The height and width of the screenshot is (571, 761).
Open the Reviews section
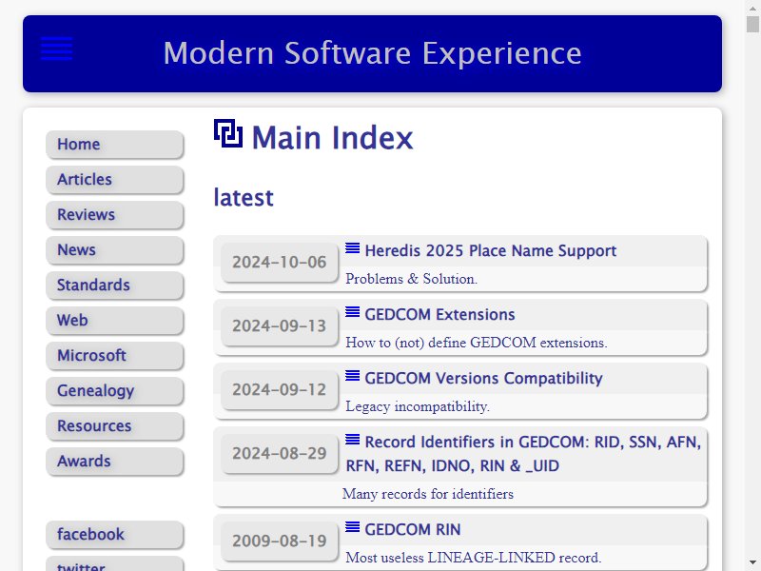pyautogui.click(x=115, y=215)
